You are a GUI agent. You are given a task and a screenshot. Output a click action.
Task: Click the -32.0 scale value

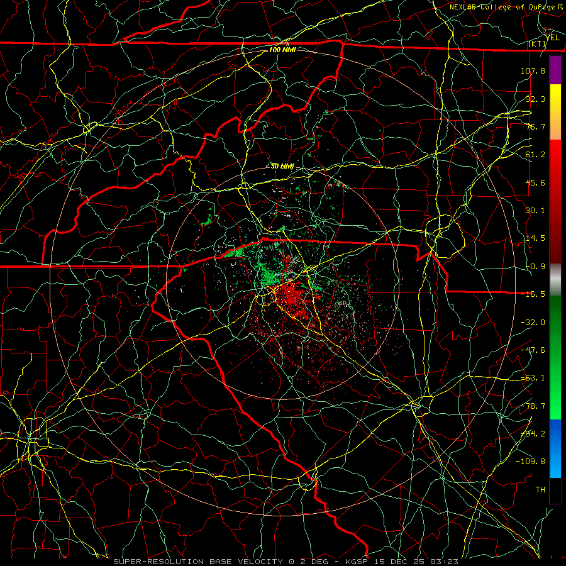(533, 323)
